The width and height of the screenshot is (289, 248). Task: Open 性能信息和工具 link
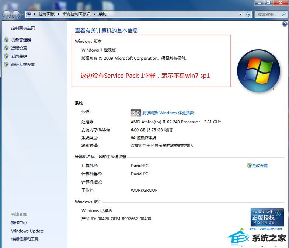click(x=25, y=239)
